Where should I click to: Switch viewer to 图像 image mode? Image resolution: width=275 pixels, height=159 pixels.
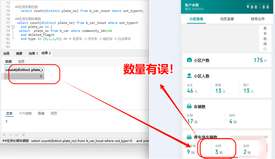click(x=41, y=114)
